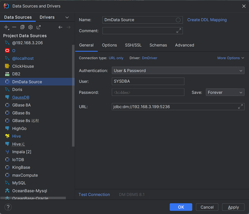The height and width of the screenshot is (214, 249).
Task: Select the ClickHouse data source
Action: tap(23, 66)
